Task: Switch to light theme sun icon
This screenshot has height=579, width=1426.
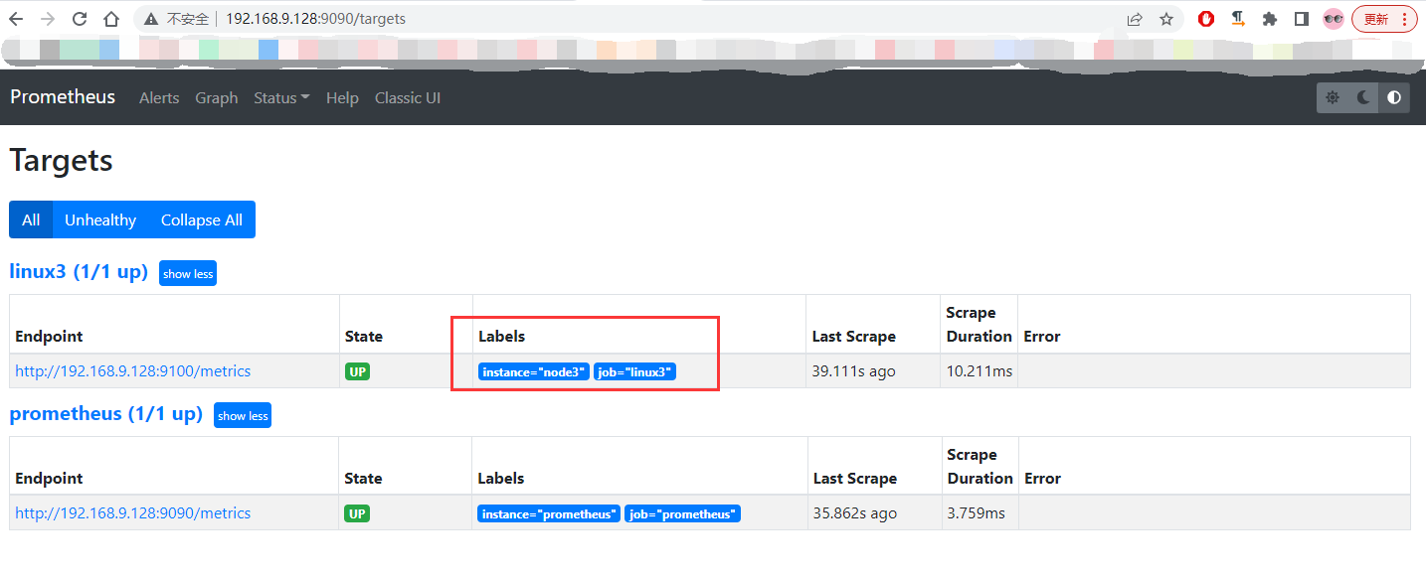Action: (x=1333, y=97)
